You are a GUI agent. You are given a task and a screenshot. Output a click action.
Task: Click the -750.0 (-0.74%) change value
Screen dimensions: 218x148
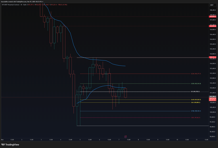point(62,5)
